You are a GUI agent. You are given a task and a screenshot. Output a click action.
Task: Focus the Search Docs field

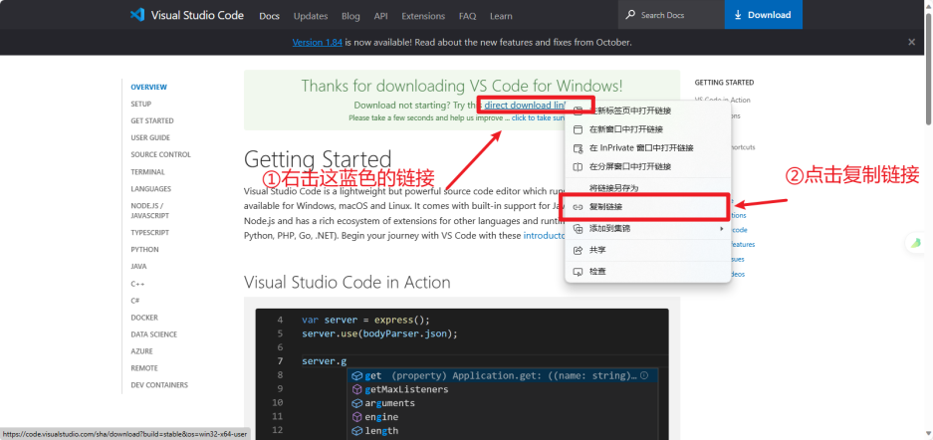pos(672,15)
